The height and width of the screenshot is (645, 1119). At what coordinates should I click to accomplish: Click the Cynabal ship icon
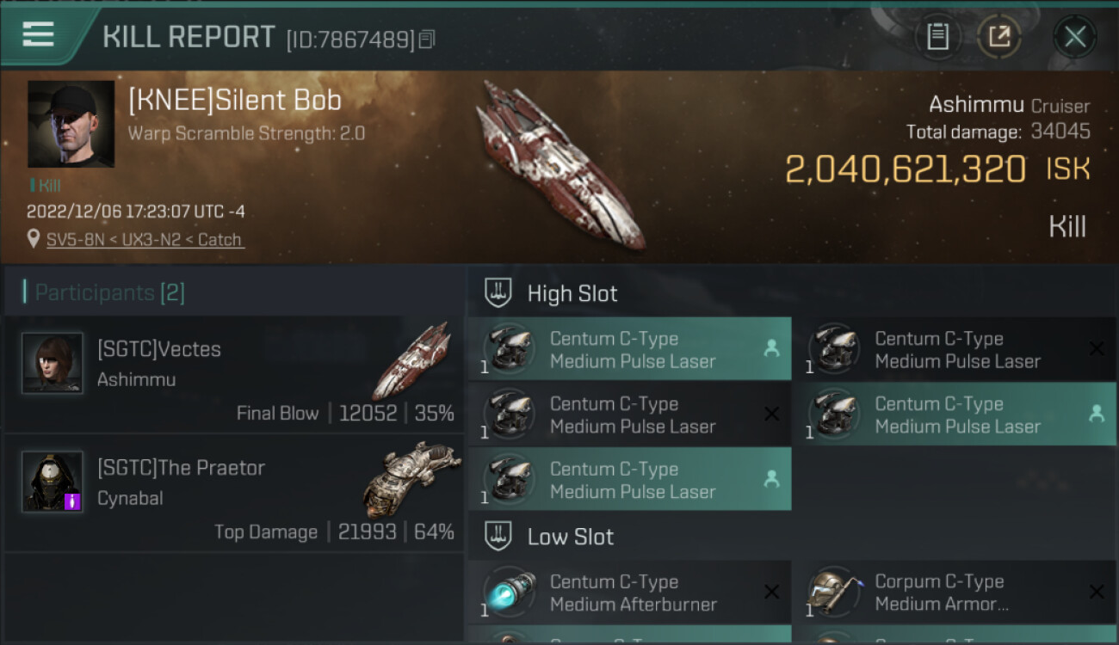(x=411, y=478)
